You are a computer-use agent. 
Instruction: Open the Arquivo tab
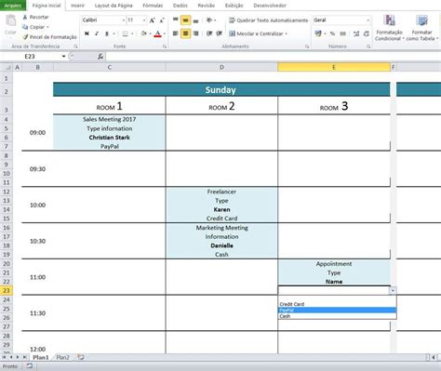tap(13, 6)
